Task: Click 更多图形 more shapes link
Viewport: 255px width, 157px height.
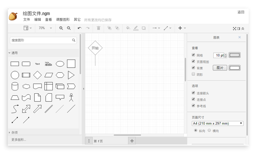Action: (x=19, y=140)
